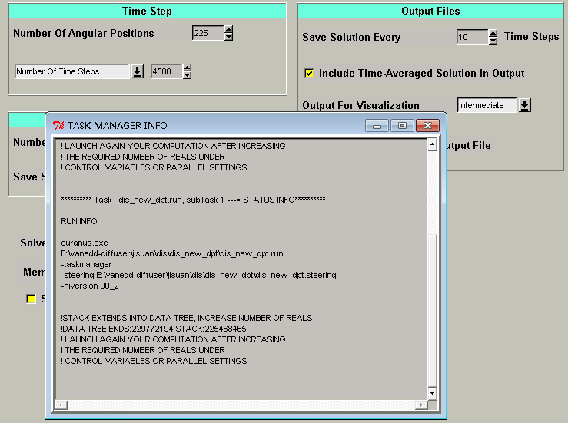This screenshot has height=423, width=568.
Task: Minimize the TASK MANAGER INFO window
Action: coord(376,125)
